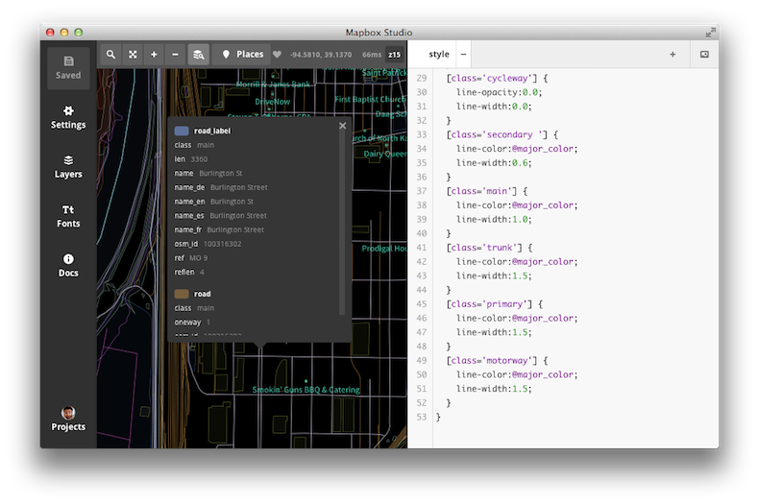The width and height of the screenshot is (759, 504).
Task: Click the osm_id value 100316302
Action: (222, 244)
